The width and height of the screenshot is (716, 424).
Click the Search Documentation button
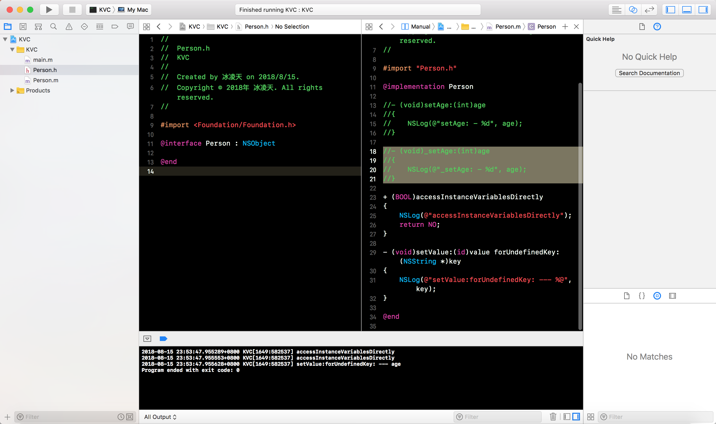649,73
